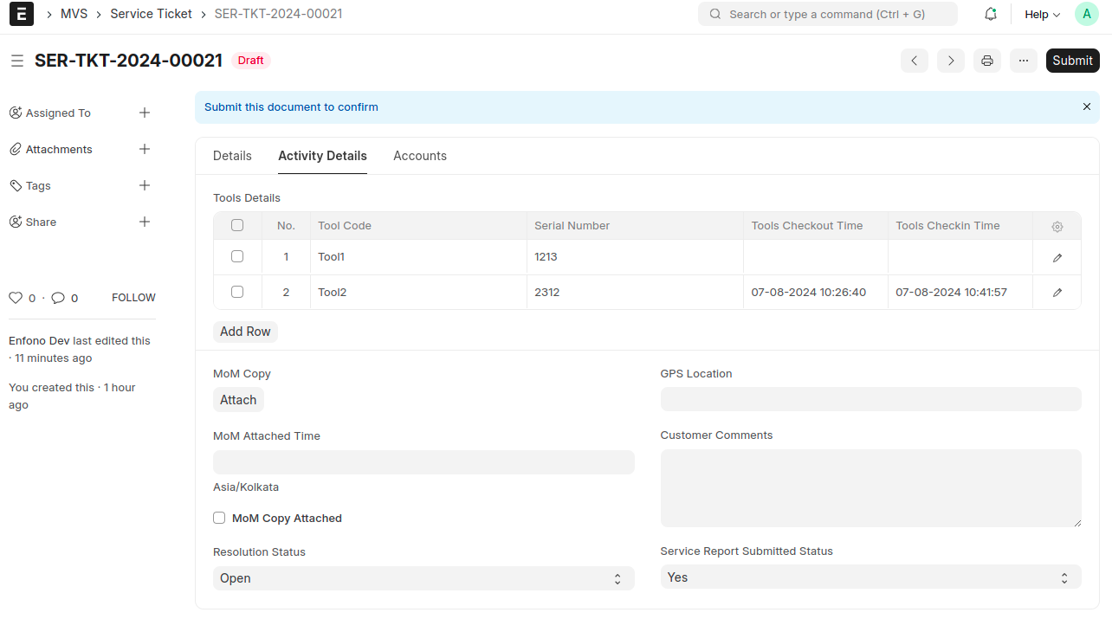Open the three-dot more options menu
Image resolution: width=1112 pixels, height=619 pixels.
(1023, 61)
